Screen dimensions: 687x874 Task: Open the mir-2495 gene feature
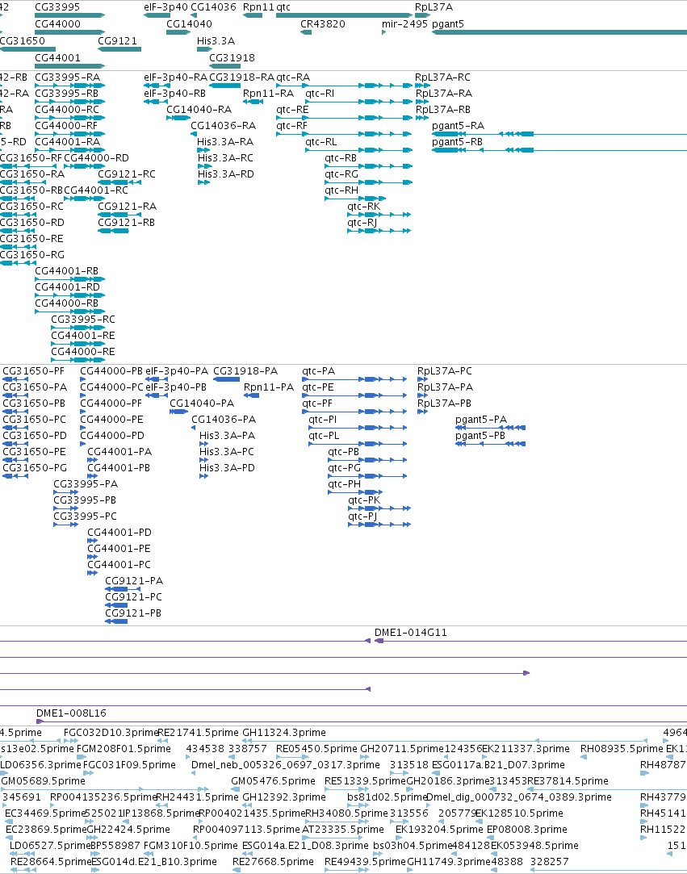404,24
